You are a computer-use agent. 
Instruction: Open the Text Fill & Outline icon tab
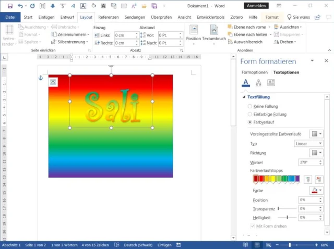(x=246, y=83)
